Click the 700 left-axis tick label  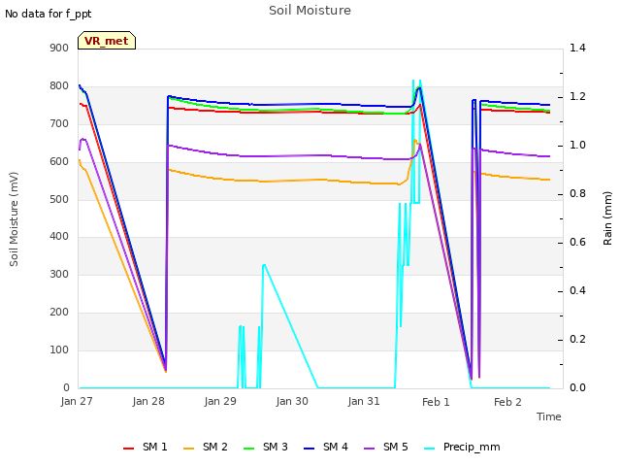click(59, 123)
